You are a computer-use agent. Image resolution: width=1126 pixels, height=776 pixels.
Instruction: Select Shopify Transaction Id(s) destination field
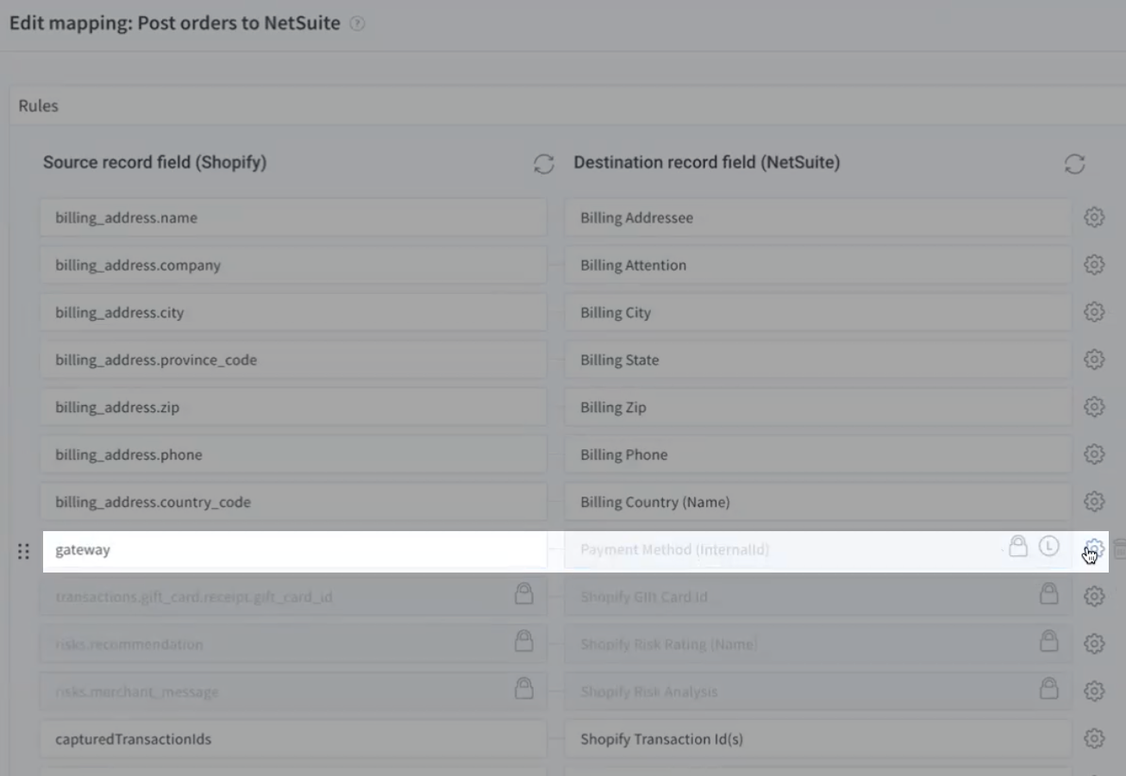pos(817,739)
